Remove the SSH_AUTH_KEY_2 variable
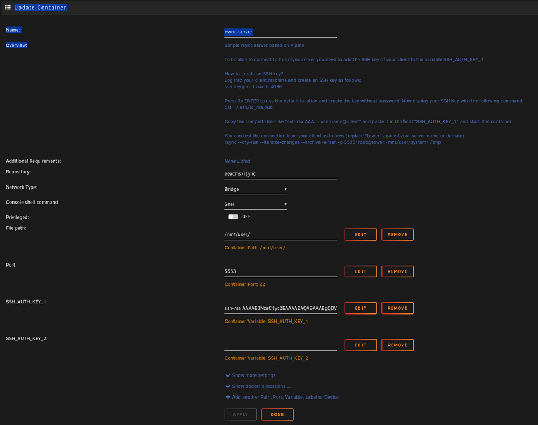Image resolution: width=538 pixels, height=425 pixels. click(398, 345)
